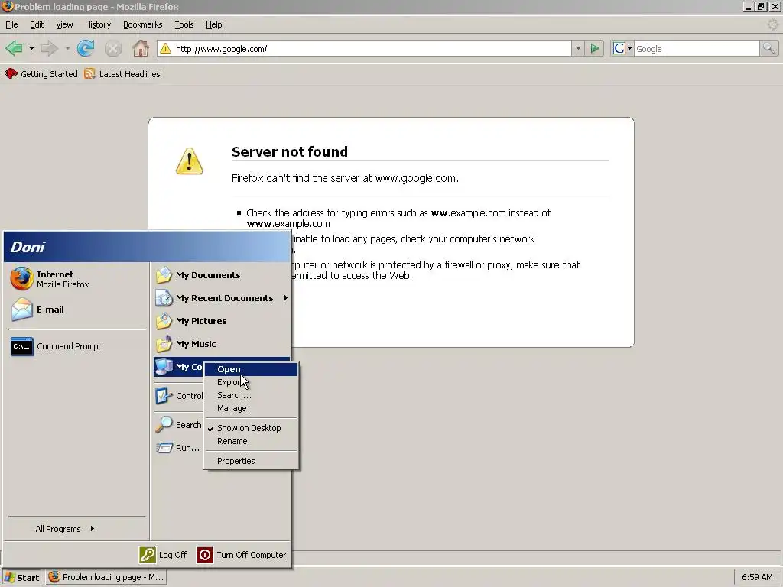Open the History menu

tap(98, 24)
